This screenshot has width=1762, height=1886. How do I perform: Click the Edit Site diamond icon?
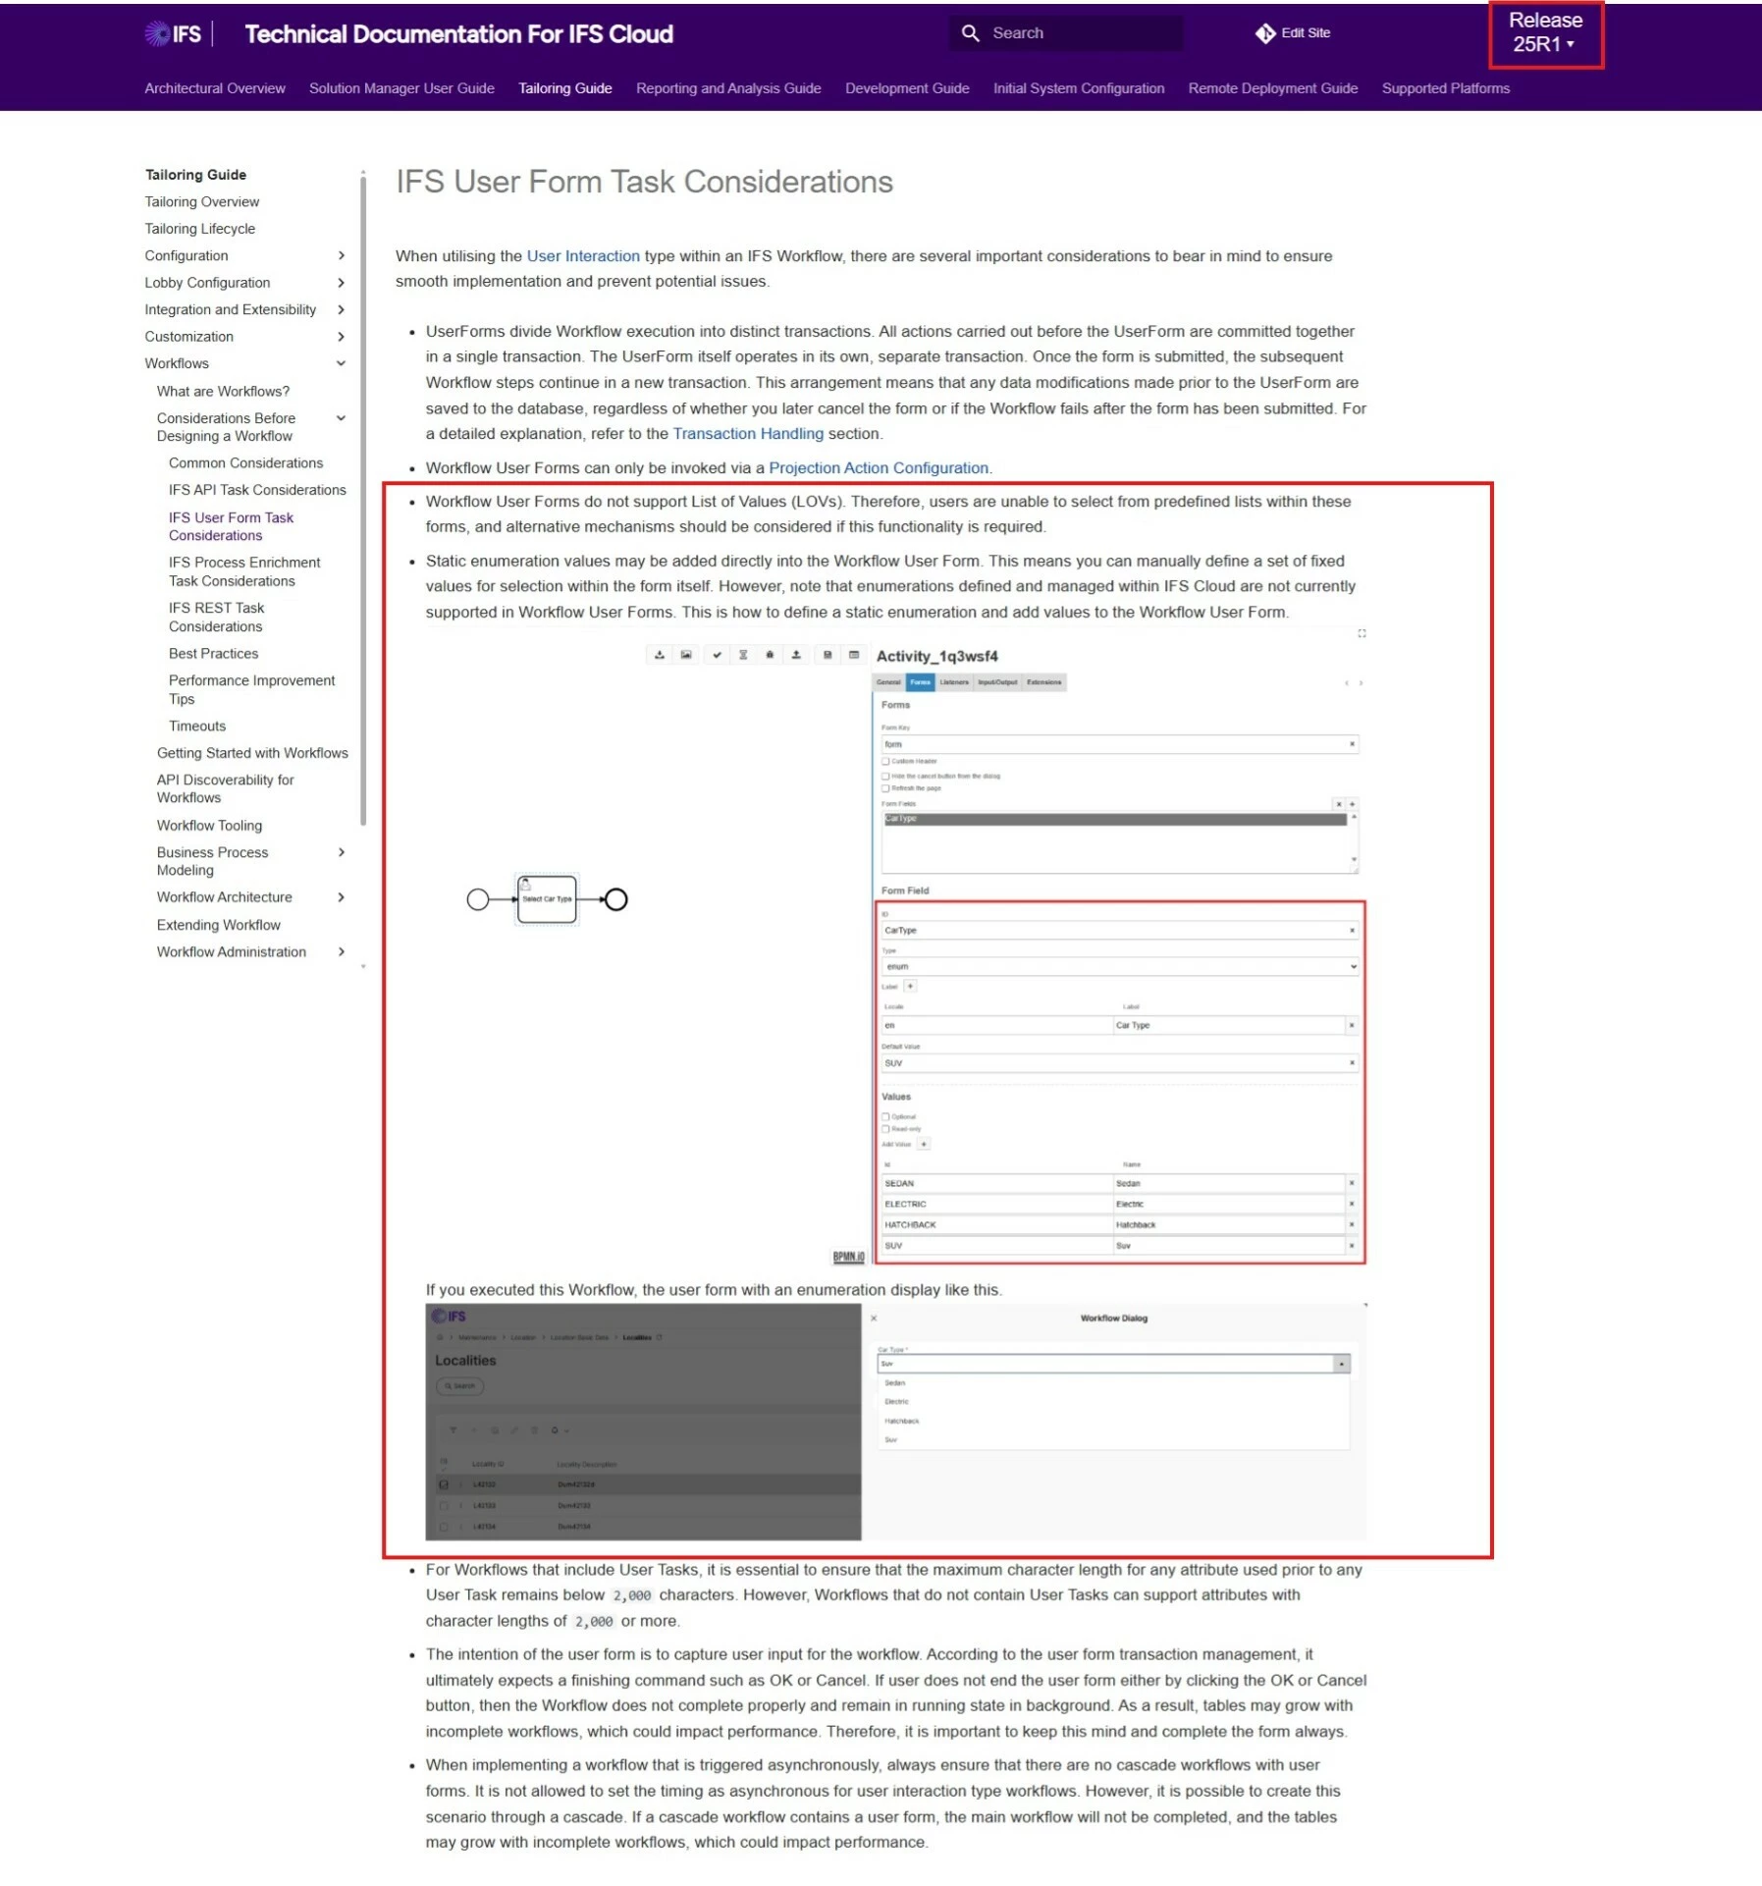pyautogui.click(x=1264, y=33)
